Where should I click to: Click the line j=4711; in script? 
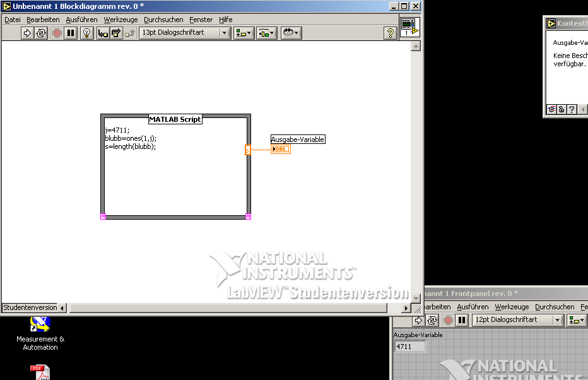[117, 130]
